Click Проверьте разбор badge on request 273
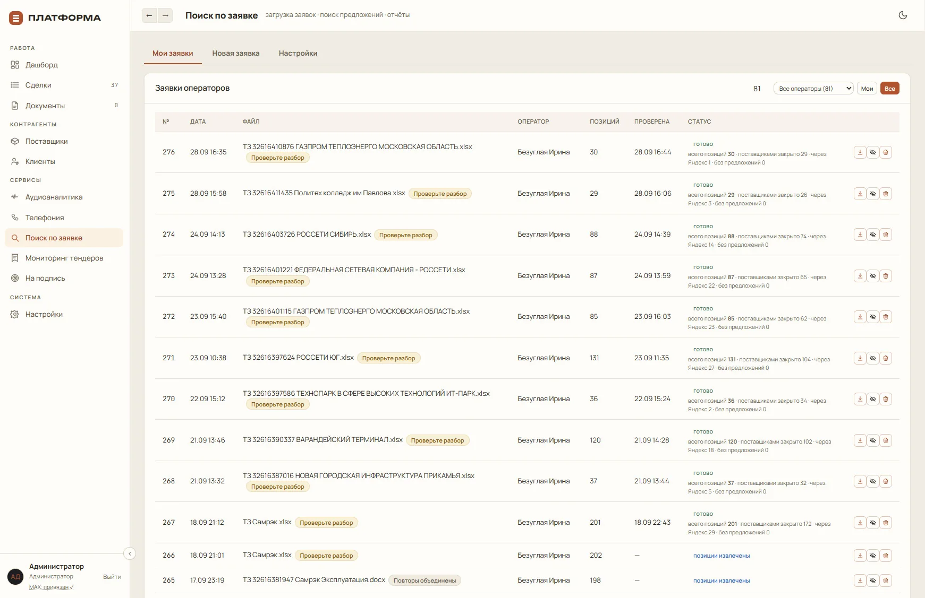The height and width of the screenshot is (598, 925). 277,281
